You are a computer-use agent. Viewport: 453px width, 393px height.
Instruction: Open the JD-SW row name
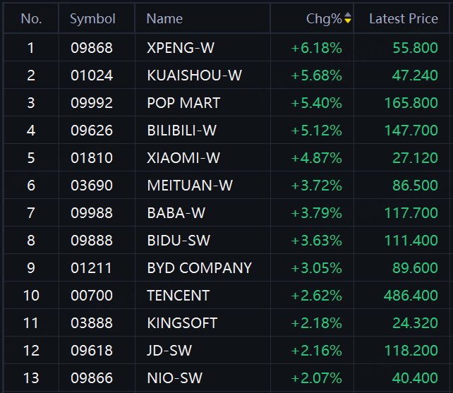pyautogui.click(x=169, y=351)
